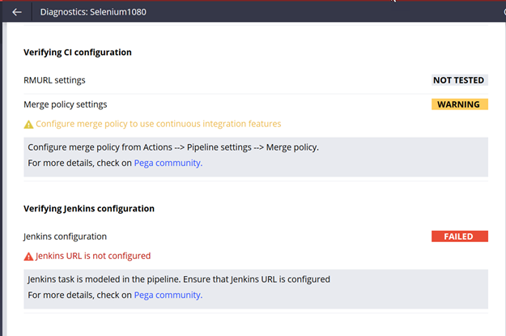Click the red FAILED status badge
Screen dimensions: 506x336
point(459,236)
